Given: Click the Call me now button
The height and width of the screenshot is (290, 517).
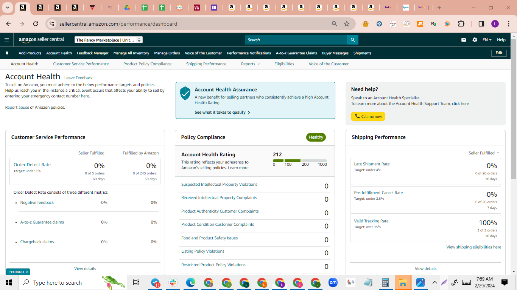Looking at the screenshot, I should click(368, 116).
